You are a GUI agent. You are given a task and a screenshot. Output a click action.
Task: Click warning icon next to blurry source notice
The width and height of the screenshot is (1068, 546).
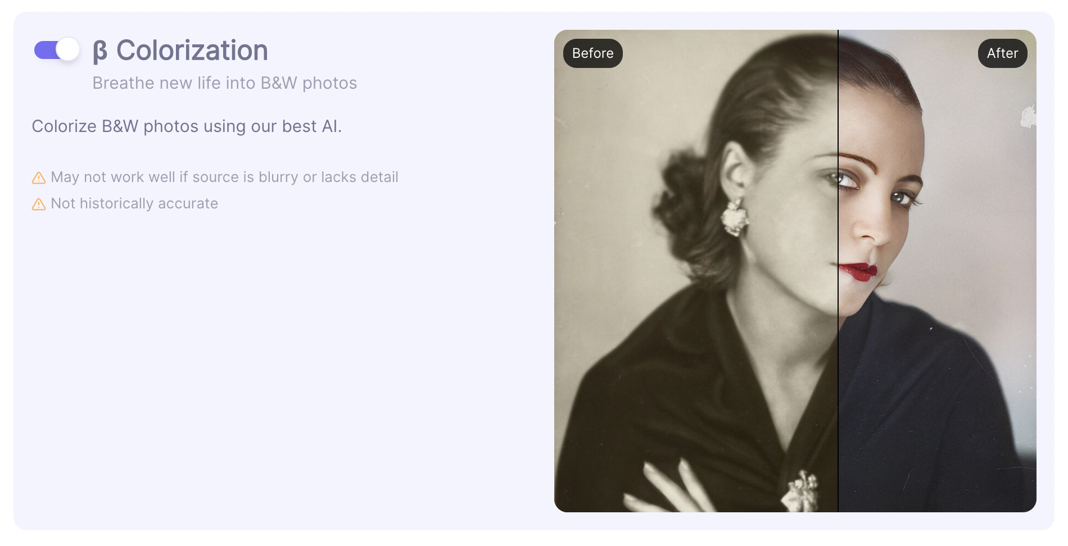tap(39, 178)
